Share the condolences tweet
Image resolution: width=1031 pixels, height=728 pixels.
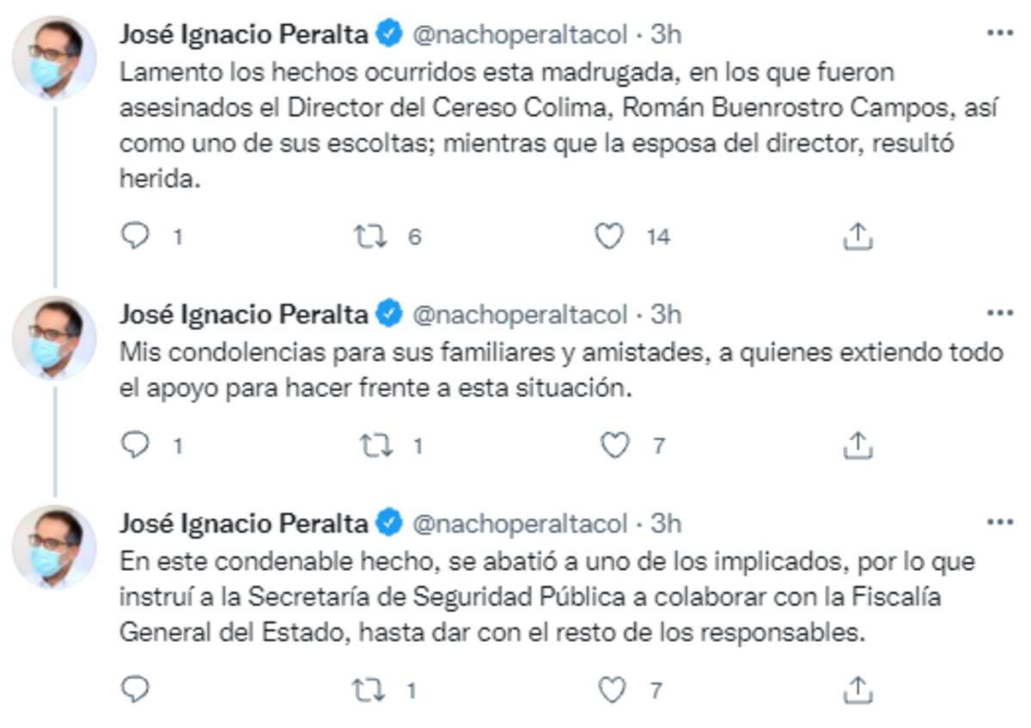click(x=857, y=445)
